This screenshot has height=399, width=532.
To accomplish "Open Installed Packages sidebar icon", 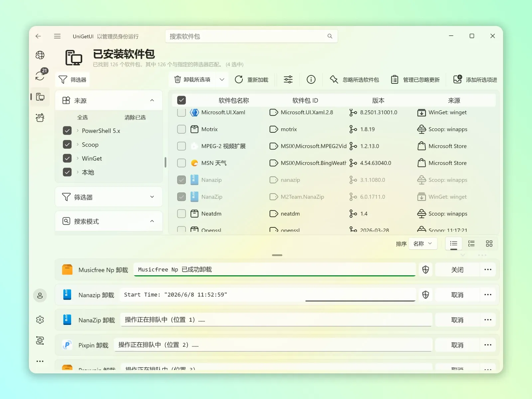I will tap(40, 97).
